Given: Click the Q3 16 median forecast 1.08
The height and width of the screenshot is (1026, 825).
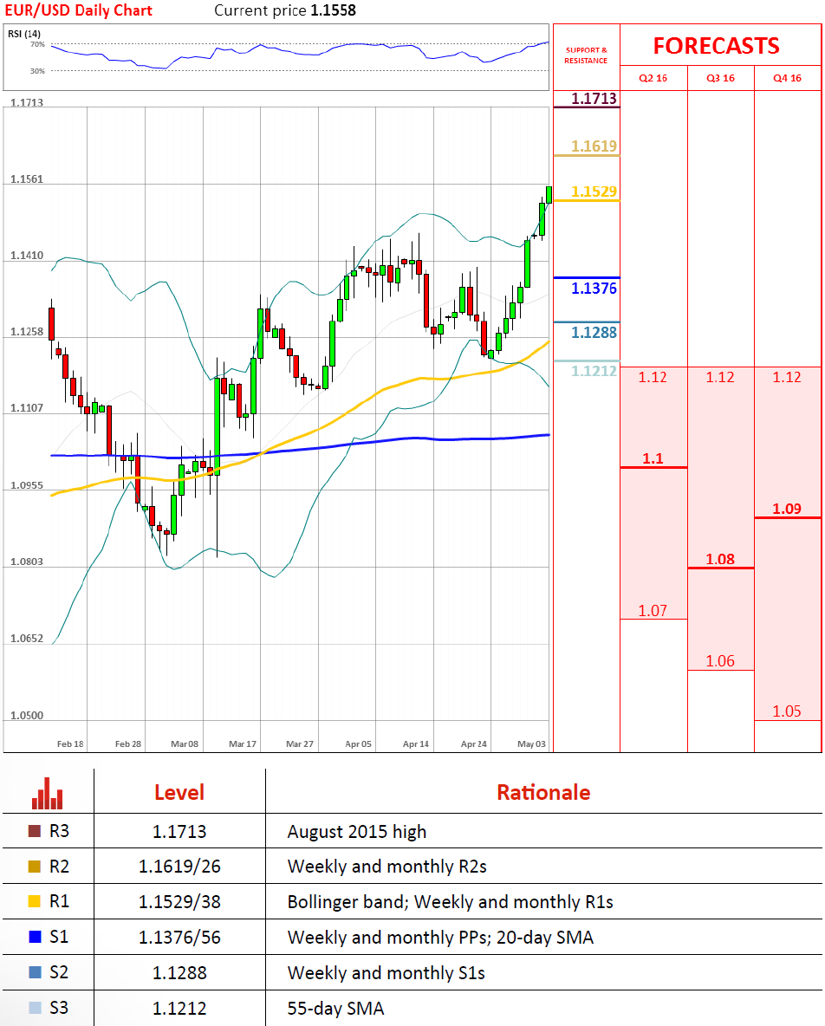Looking at the screenshot, I should pyautogui.click(x=720, y=559).
